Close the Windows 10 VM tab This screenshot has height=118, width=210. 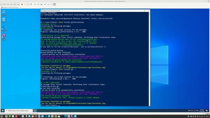point(21,8)
